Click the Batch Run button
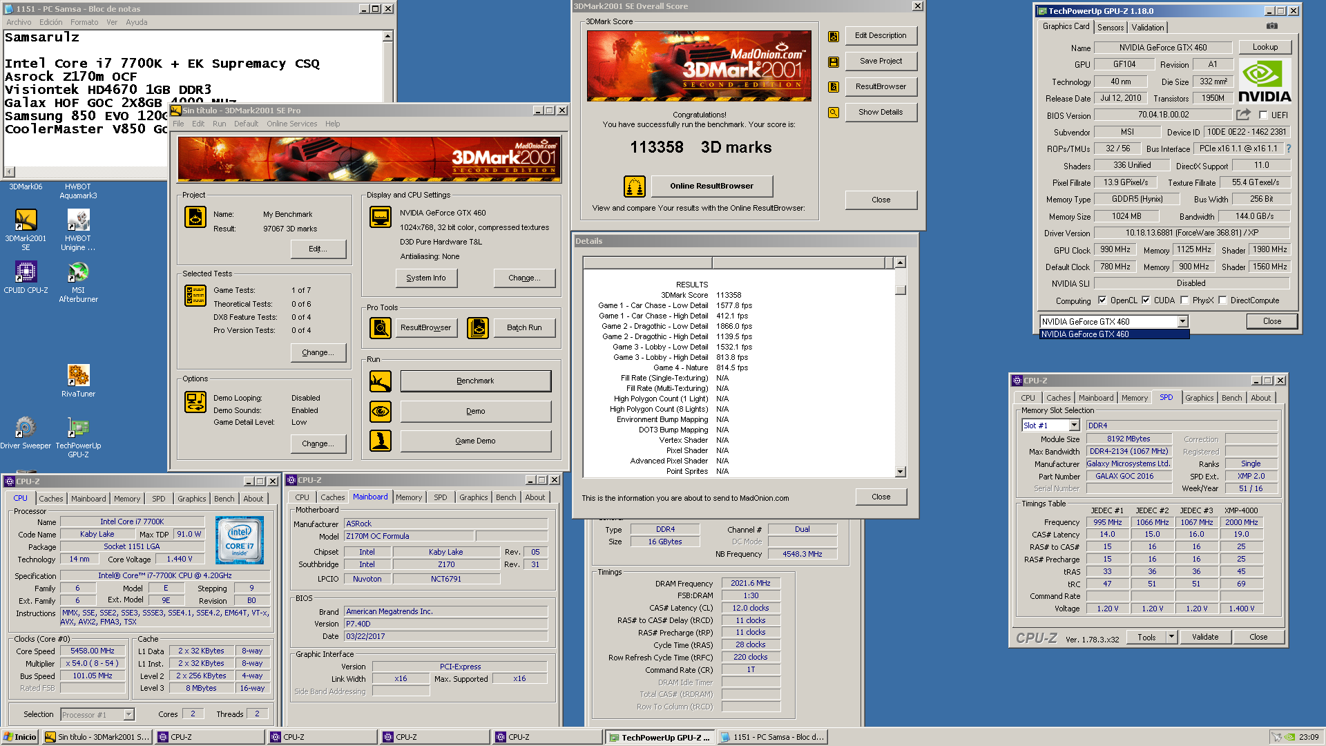Screen dimensions: 1326x746 [x=524, y=327]
